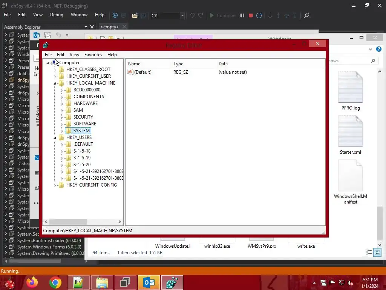Open Firefox from the taskbar
386x290 pixels.
tap(32, 282)
